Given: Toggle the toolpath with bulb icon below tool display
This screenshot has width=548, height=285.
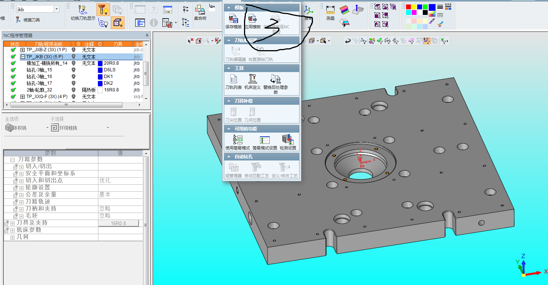Looking at the screenshot, I should click(x=103, y=23).
